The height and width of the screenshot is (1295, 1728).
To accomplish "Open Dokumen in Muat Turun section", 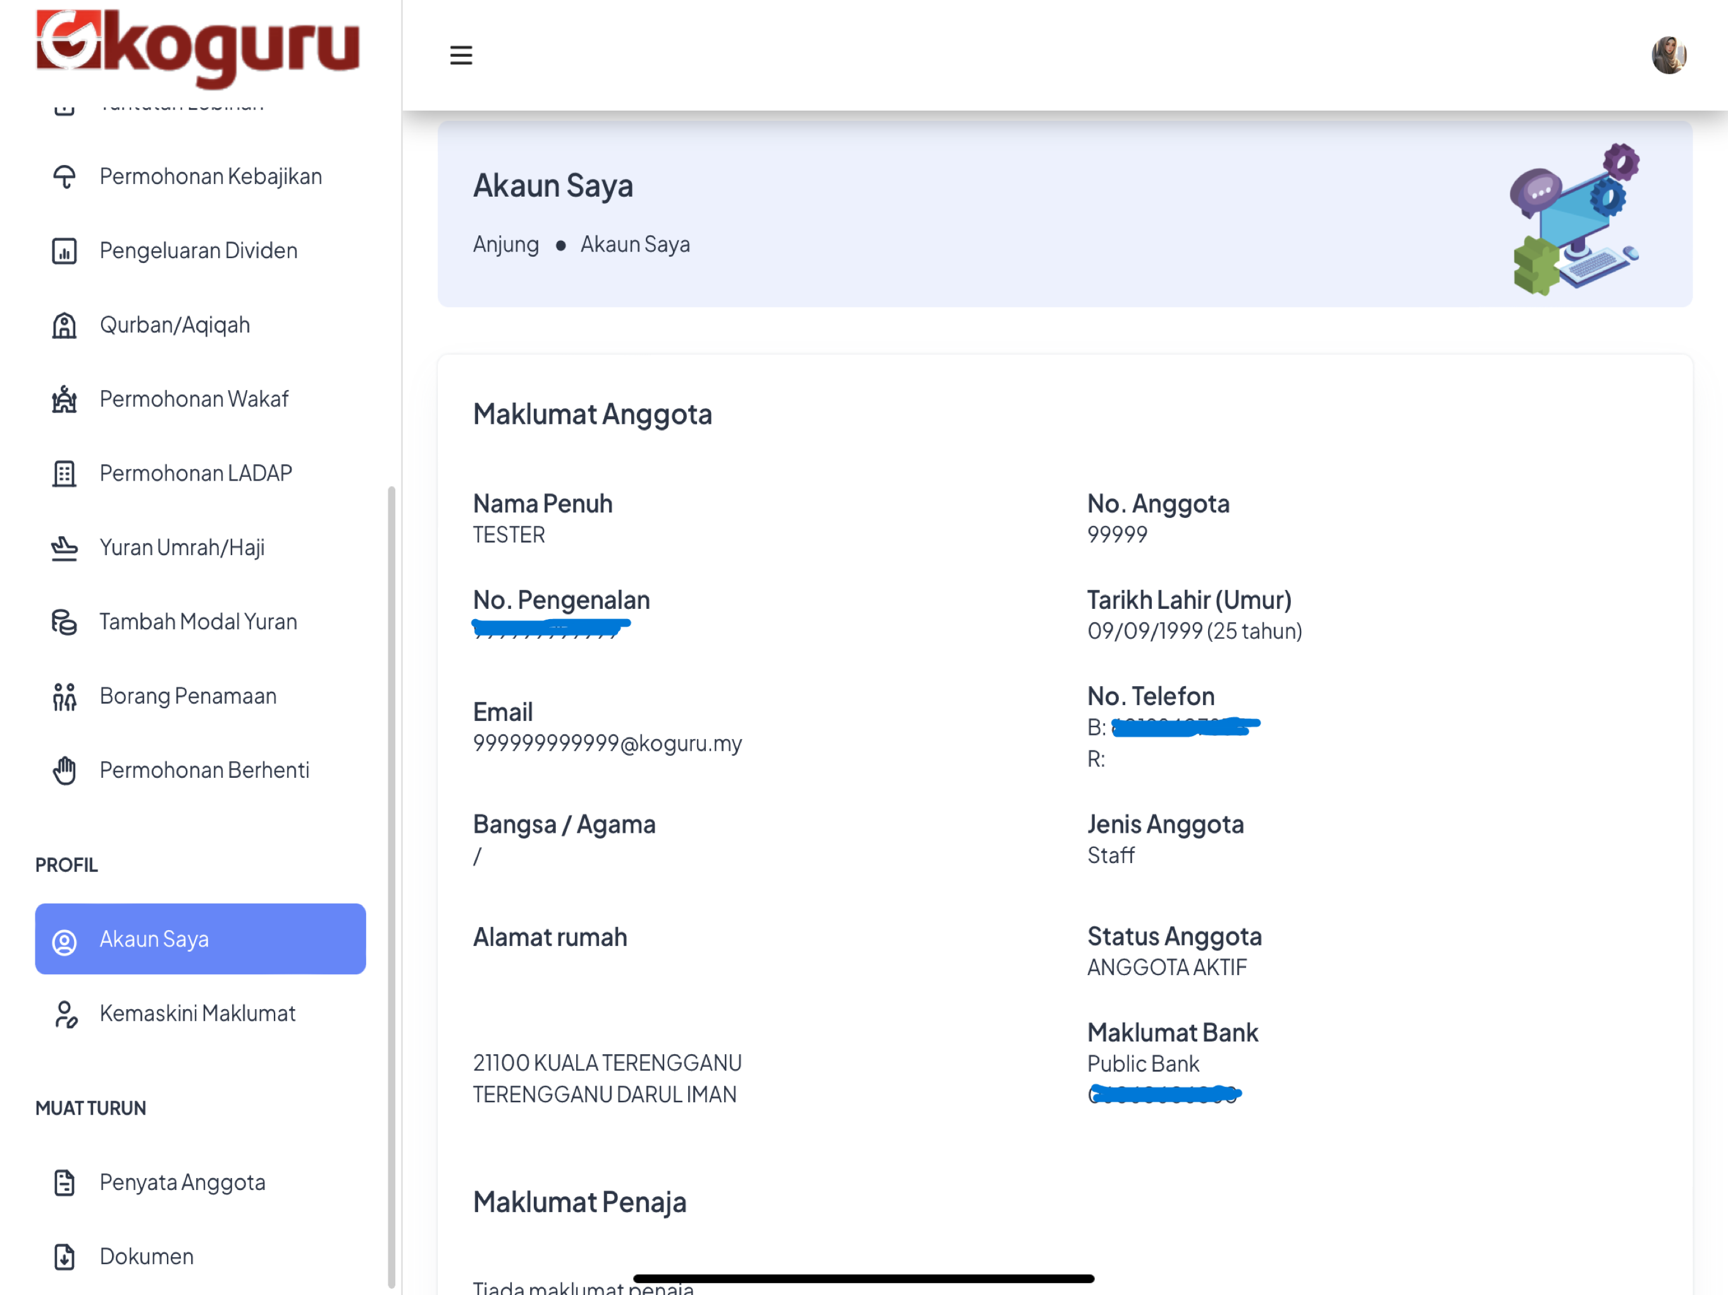I will click(200, 1256).
